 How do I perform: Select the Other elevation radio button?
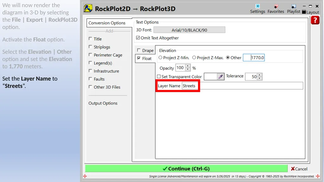pyautogui.click(x=228, y=58)
